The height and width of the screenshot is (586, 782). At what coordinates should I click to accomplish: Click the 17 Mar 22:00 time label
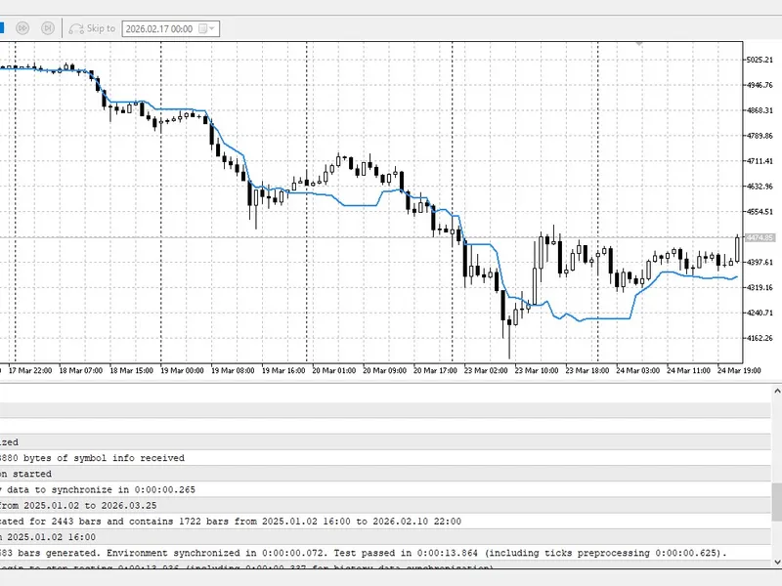(x=30, y=371)
